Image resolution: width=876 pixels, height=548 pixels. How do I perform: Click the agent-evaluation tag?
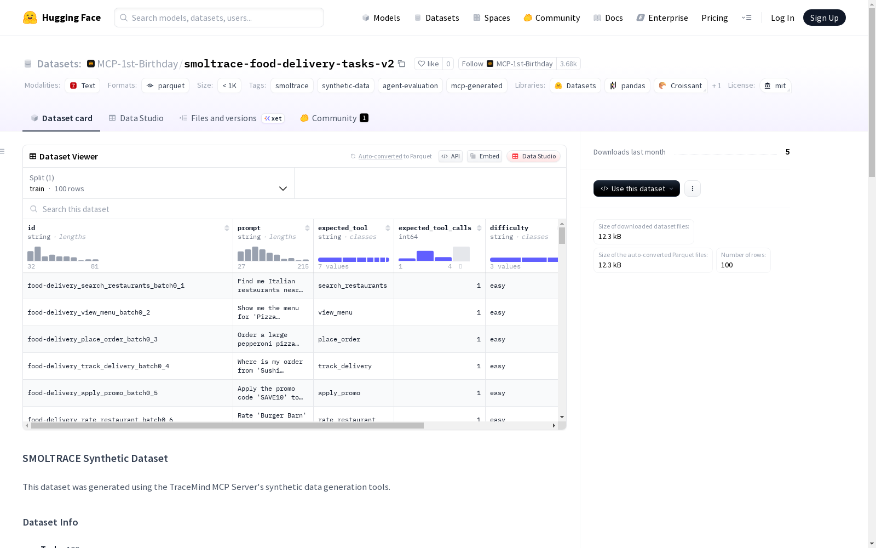coord(410,85)
